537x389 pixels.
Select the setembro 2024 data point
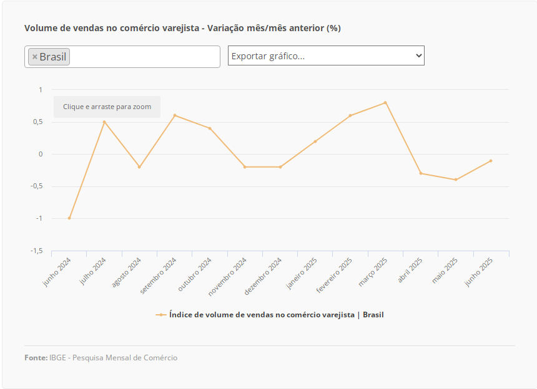pos(175,115)
